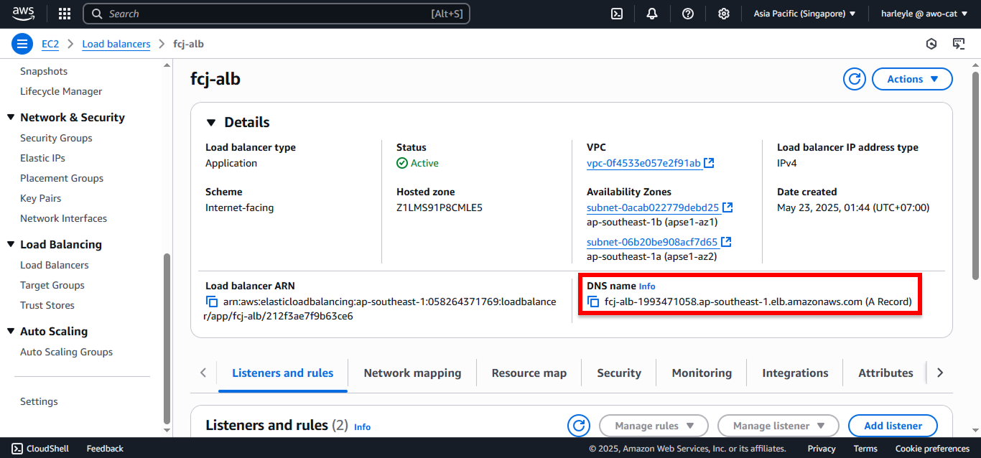981x458 pixels.
Task: Collapse the Network & Security nav group
Action: tap(11, 117)
